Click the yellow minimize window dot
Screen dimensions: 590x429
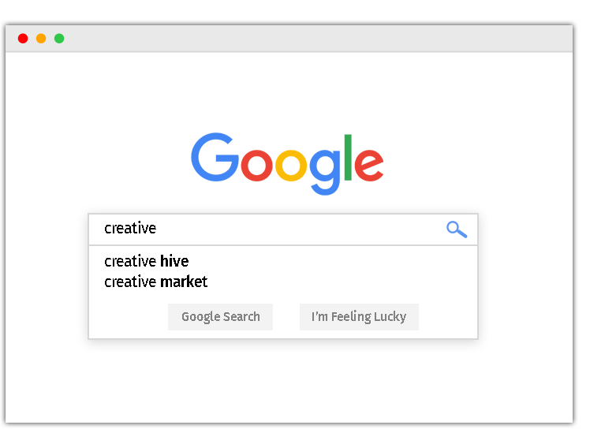click(x=41, y=39)
